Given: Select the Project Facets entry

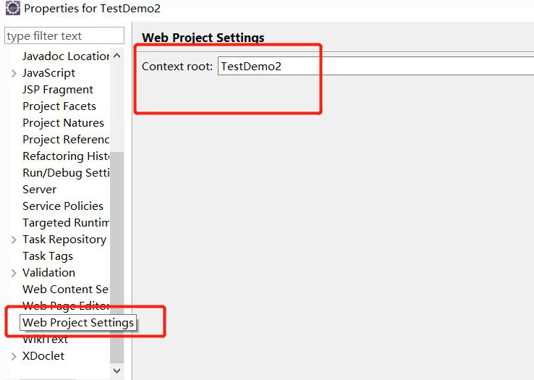Looking at the screenshot, I should pyautogui.click(x=59, y=106).
